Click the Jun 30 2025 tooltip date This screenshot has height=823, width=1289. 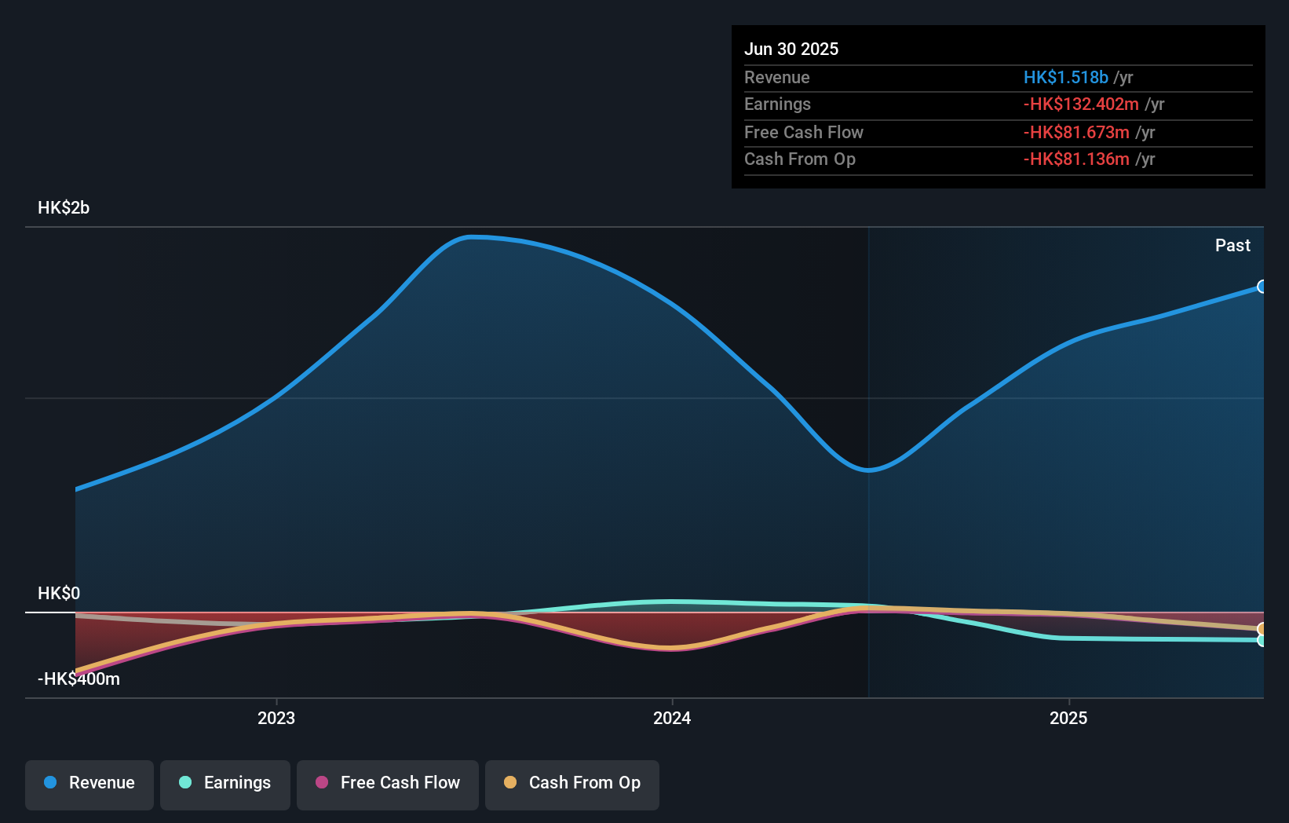click(791, 49)
